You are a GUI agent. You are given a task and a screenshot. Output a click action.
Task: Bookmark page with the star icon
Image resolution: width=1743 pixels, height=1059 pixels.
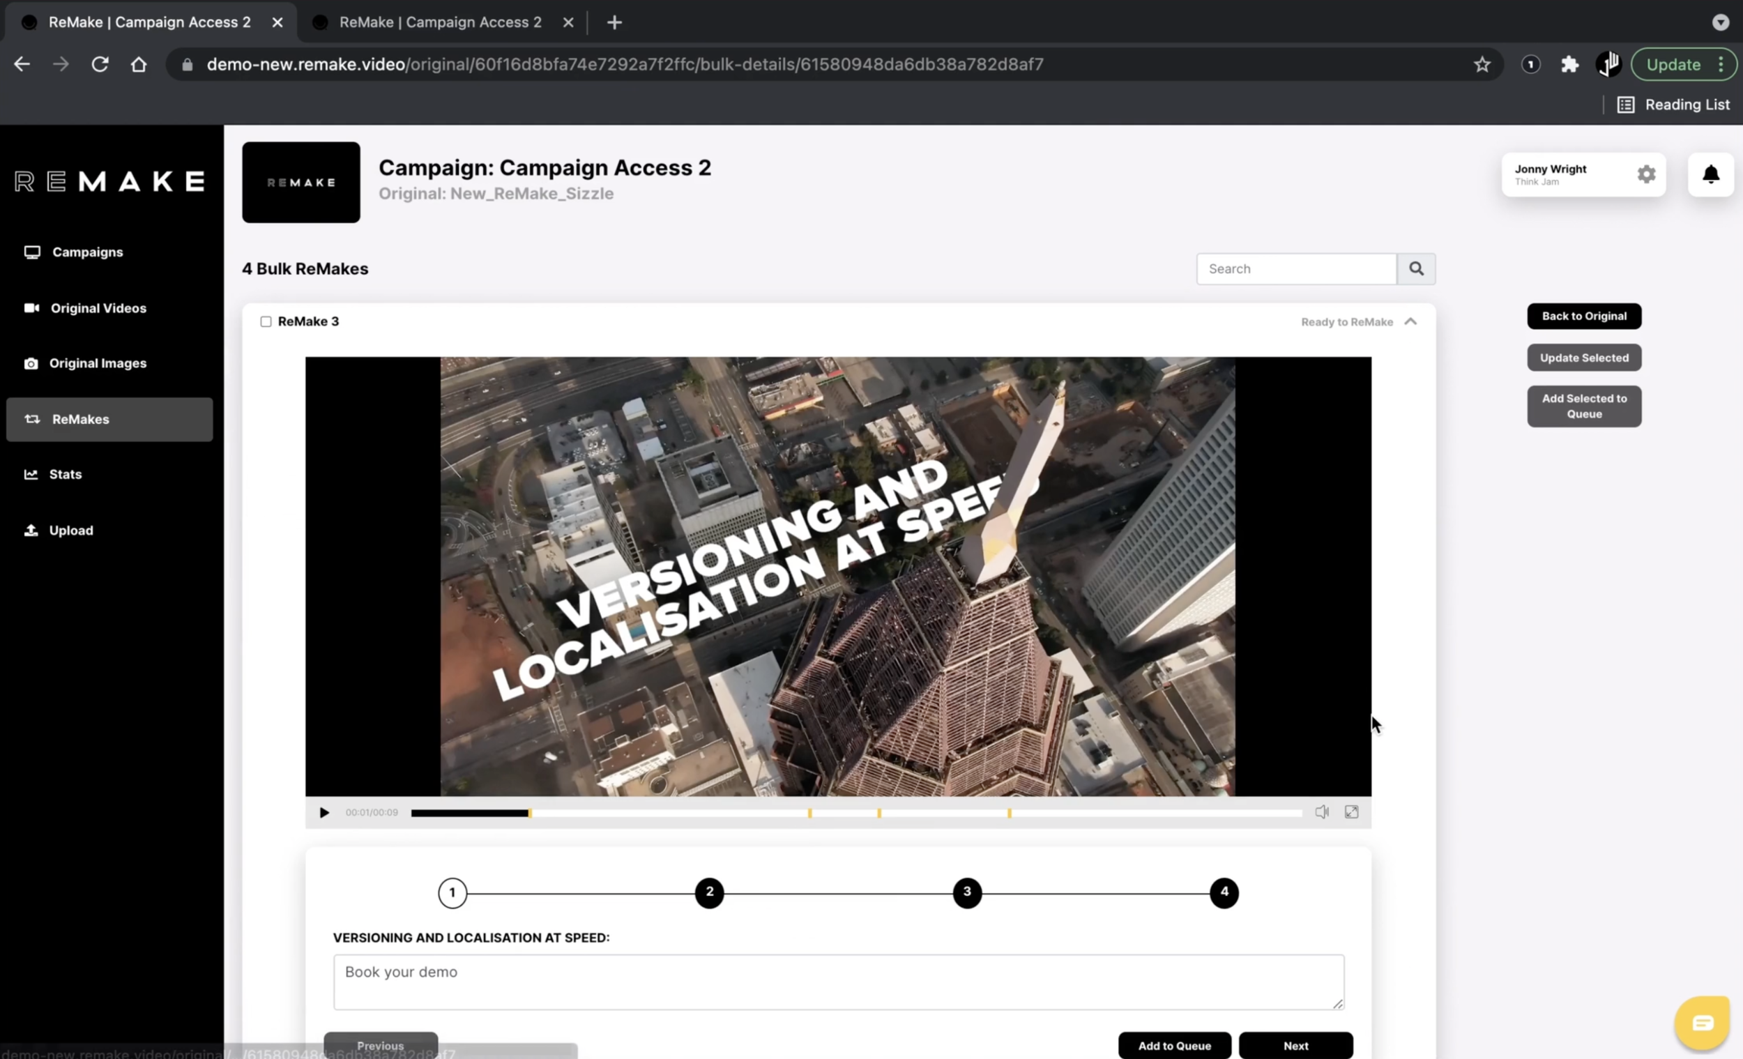click(x=1482, y=64)
